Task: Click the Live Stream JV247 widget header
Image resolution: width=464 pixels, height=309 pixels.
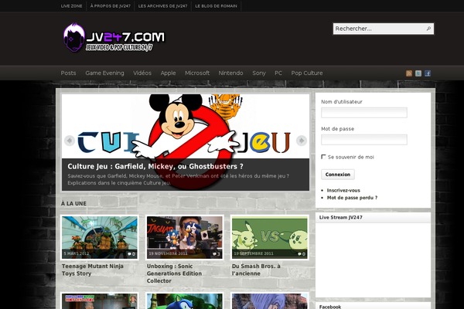Action: (373, 218)
